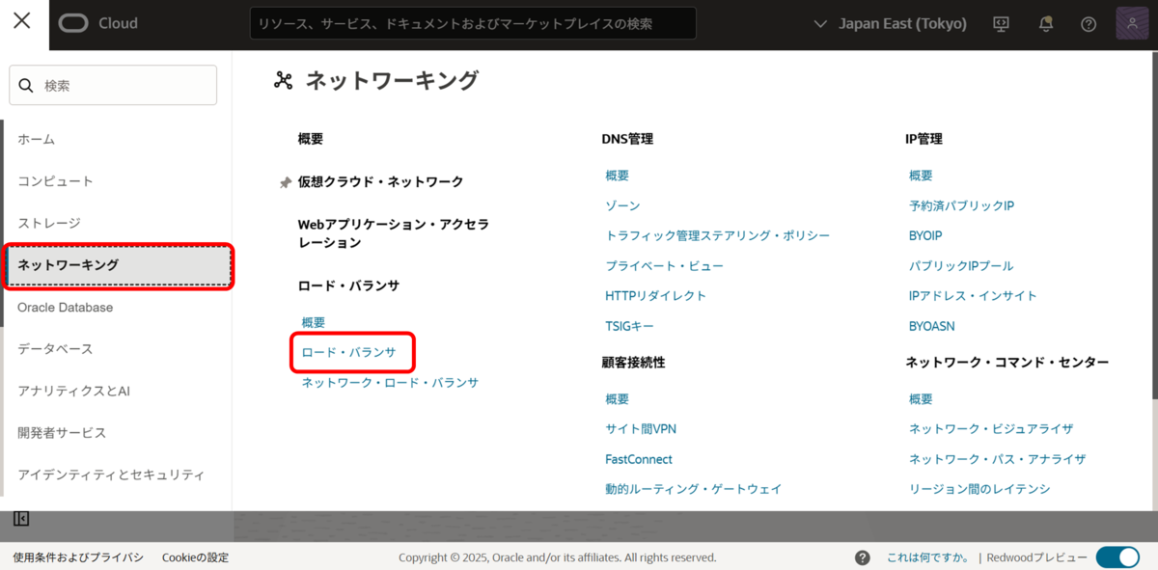Image resolution: width=1158 pixels, height=570 pixels.
Task: Click これは何ですか。 footer link
Action: point(928,557)
